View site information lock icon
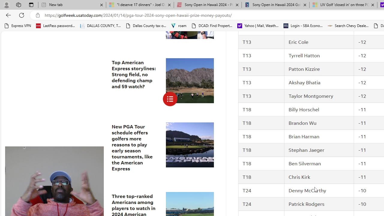Image resolution: width=384 pixels, height=216 pixels. point(37,15)
